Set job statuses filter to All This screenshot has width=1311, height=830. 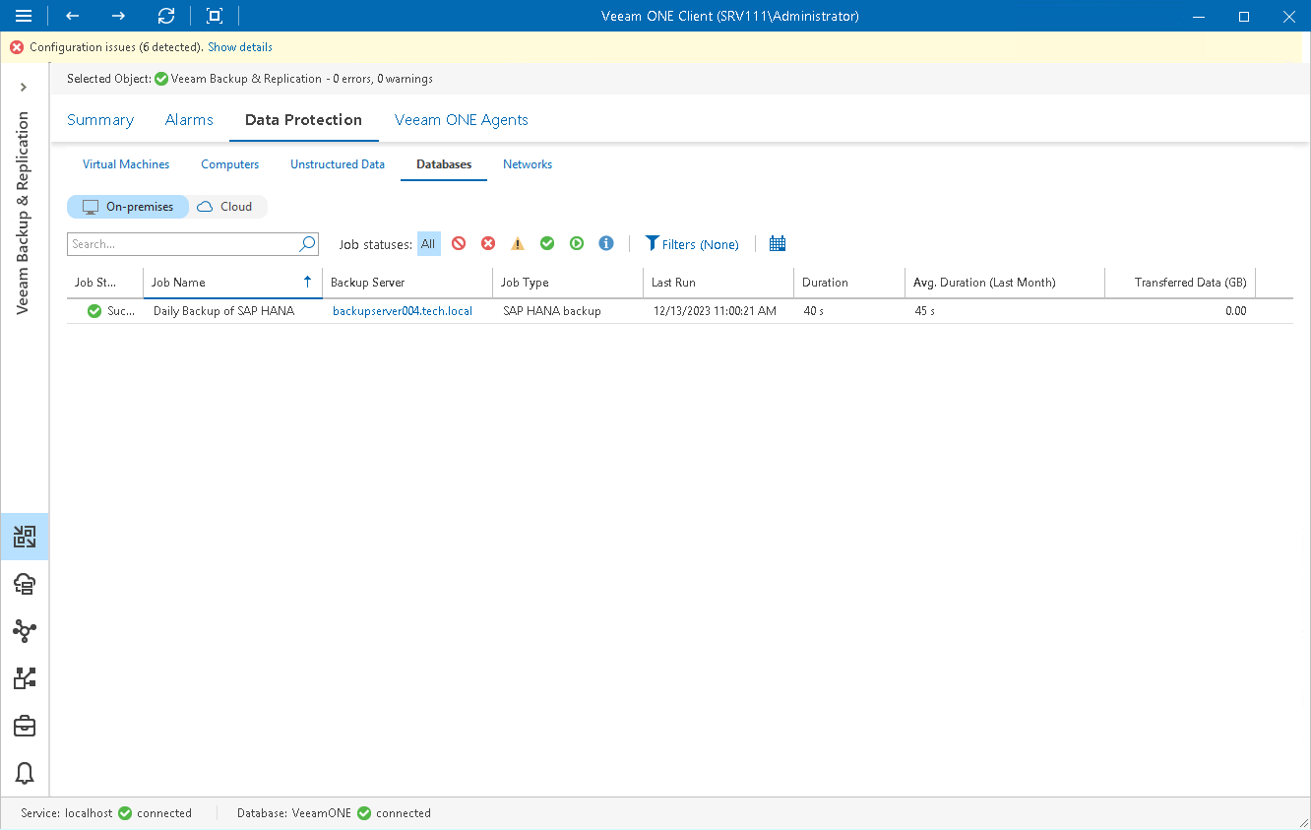[428, 243]
